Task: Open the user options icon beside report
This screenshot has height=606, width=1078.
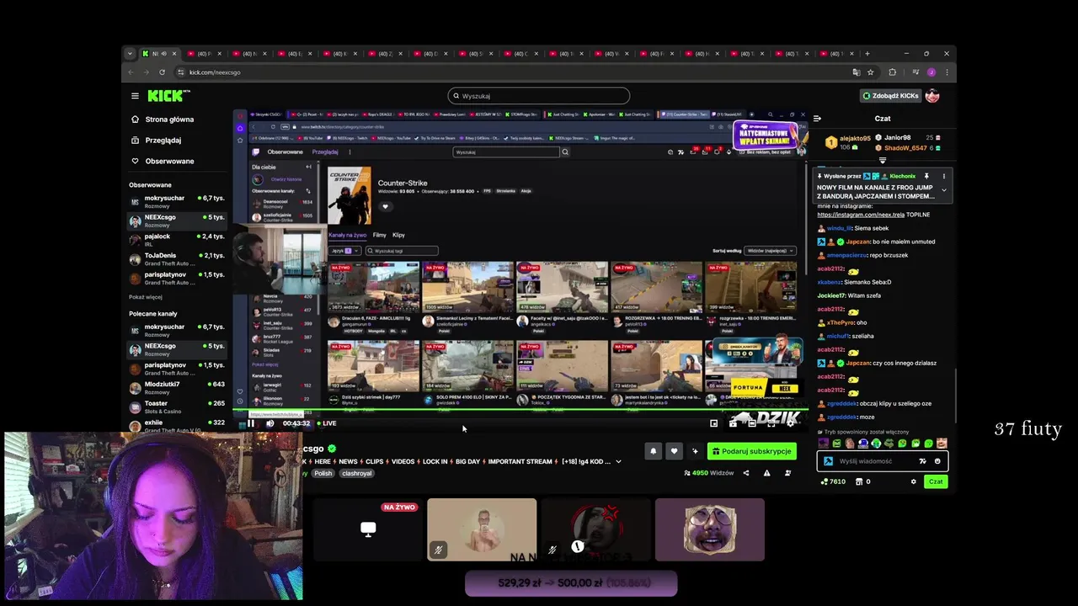Action: (x=788, y=473)
